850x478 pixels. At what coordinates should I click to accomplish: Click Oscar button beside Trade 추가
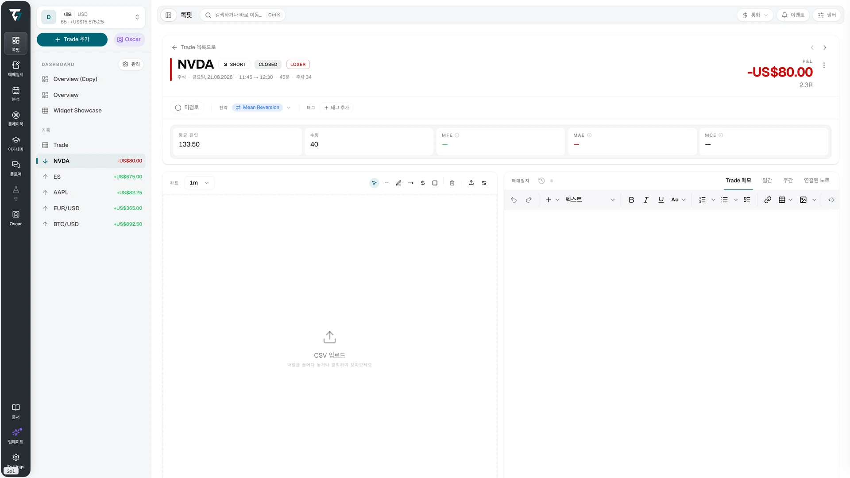(129, 39)
